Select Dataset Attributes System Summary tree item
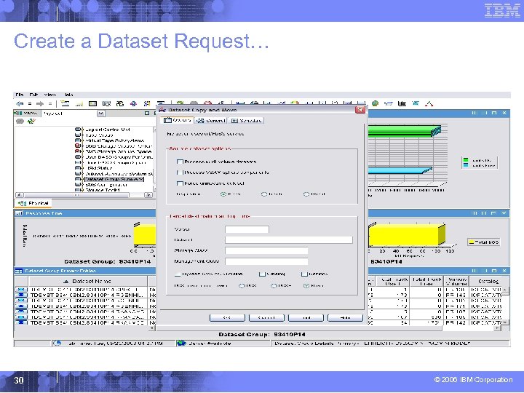The width and height of the screenshot is (524, 393). (x=119, y=174)
